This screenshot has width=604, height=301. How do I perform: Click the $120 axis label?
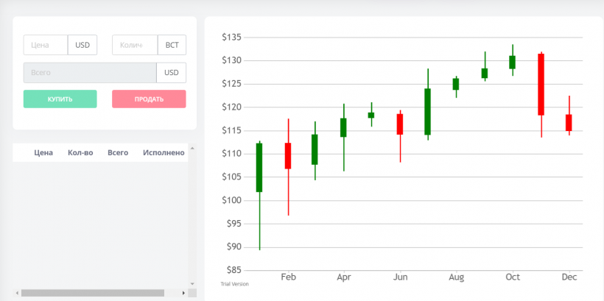click(231, 107)
